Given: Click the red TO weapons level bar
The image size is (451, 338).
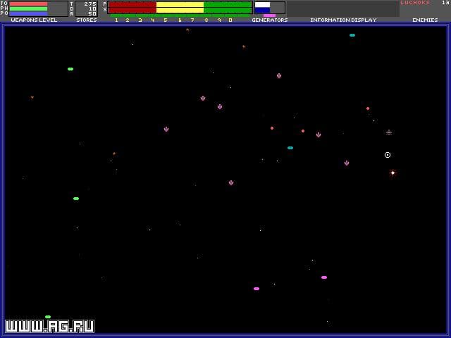Looking at the screenshot, I should click(28, 4).
